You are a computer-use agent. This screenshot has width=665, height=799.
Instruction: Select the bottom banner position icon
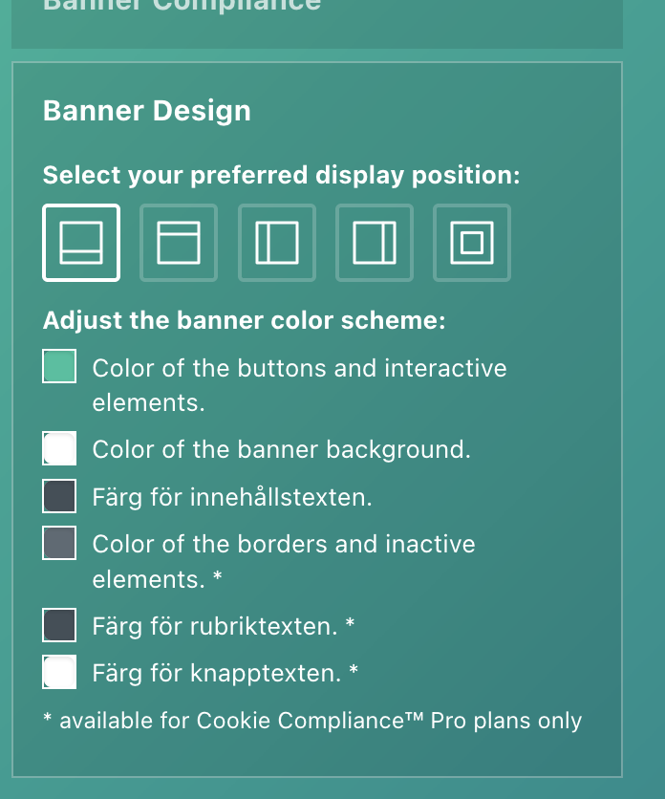pyautogui.click(x=81, y=243)
